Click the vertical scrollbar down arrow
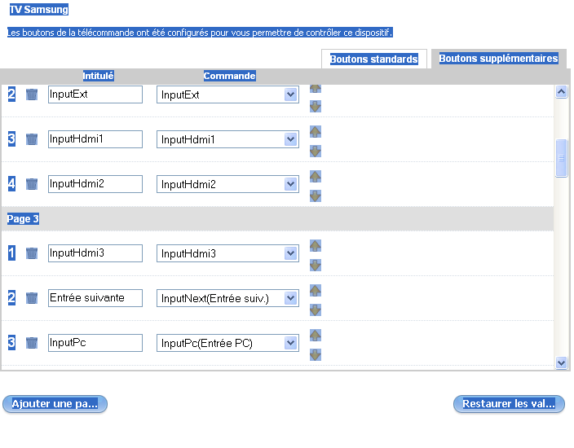Viewport: 574px width, 448px height. [x=561, y=362]
